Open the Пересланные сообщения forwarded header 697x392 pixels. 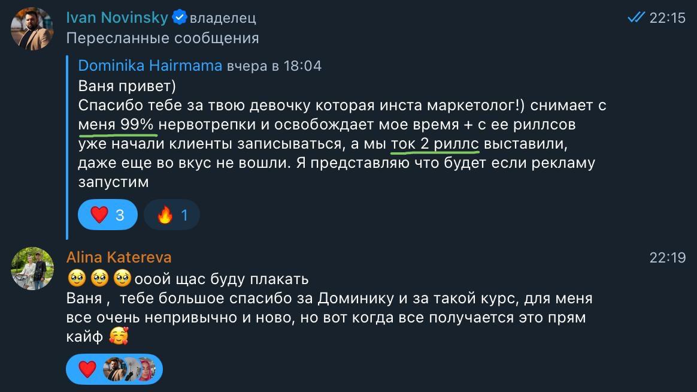point(162,38)
